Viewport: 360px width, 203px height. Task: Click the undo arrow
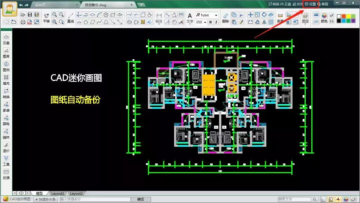click(21, 5)
